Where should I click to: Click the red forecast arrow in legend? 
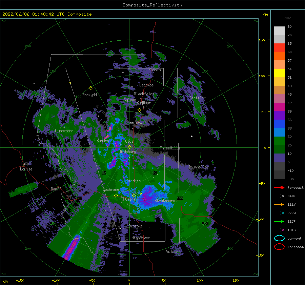(279, 187)
